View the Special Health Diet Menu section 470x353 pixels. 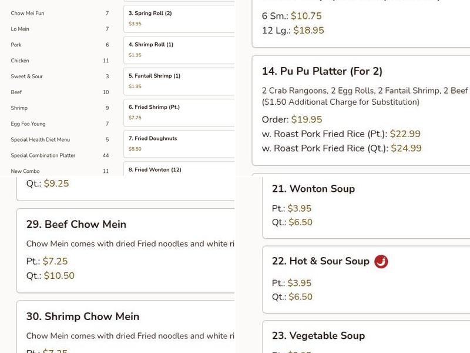(x=38, y=139)
